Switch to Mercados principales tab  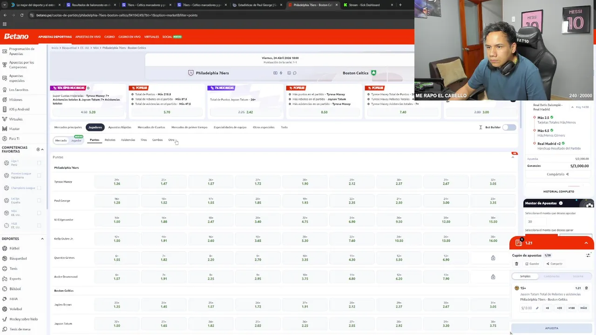68,127
